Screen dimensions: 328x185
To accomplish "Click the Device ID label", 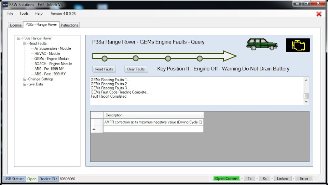I will 48,179.
